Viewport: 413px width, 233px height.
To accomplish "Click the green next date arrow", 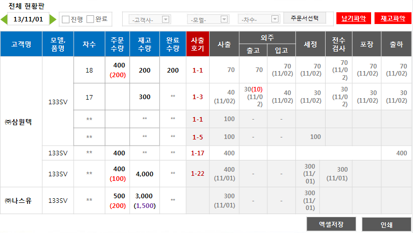I will pyautogui.click(x=54, y=19).
